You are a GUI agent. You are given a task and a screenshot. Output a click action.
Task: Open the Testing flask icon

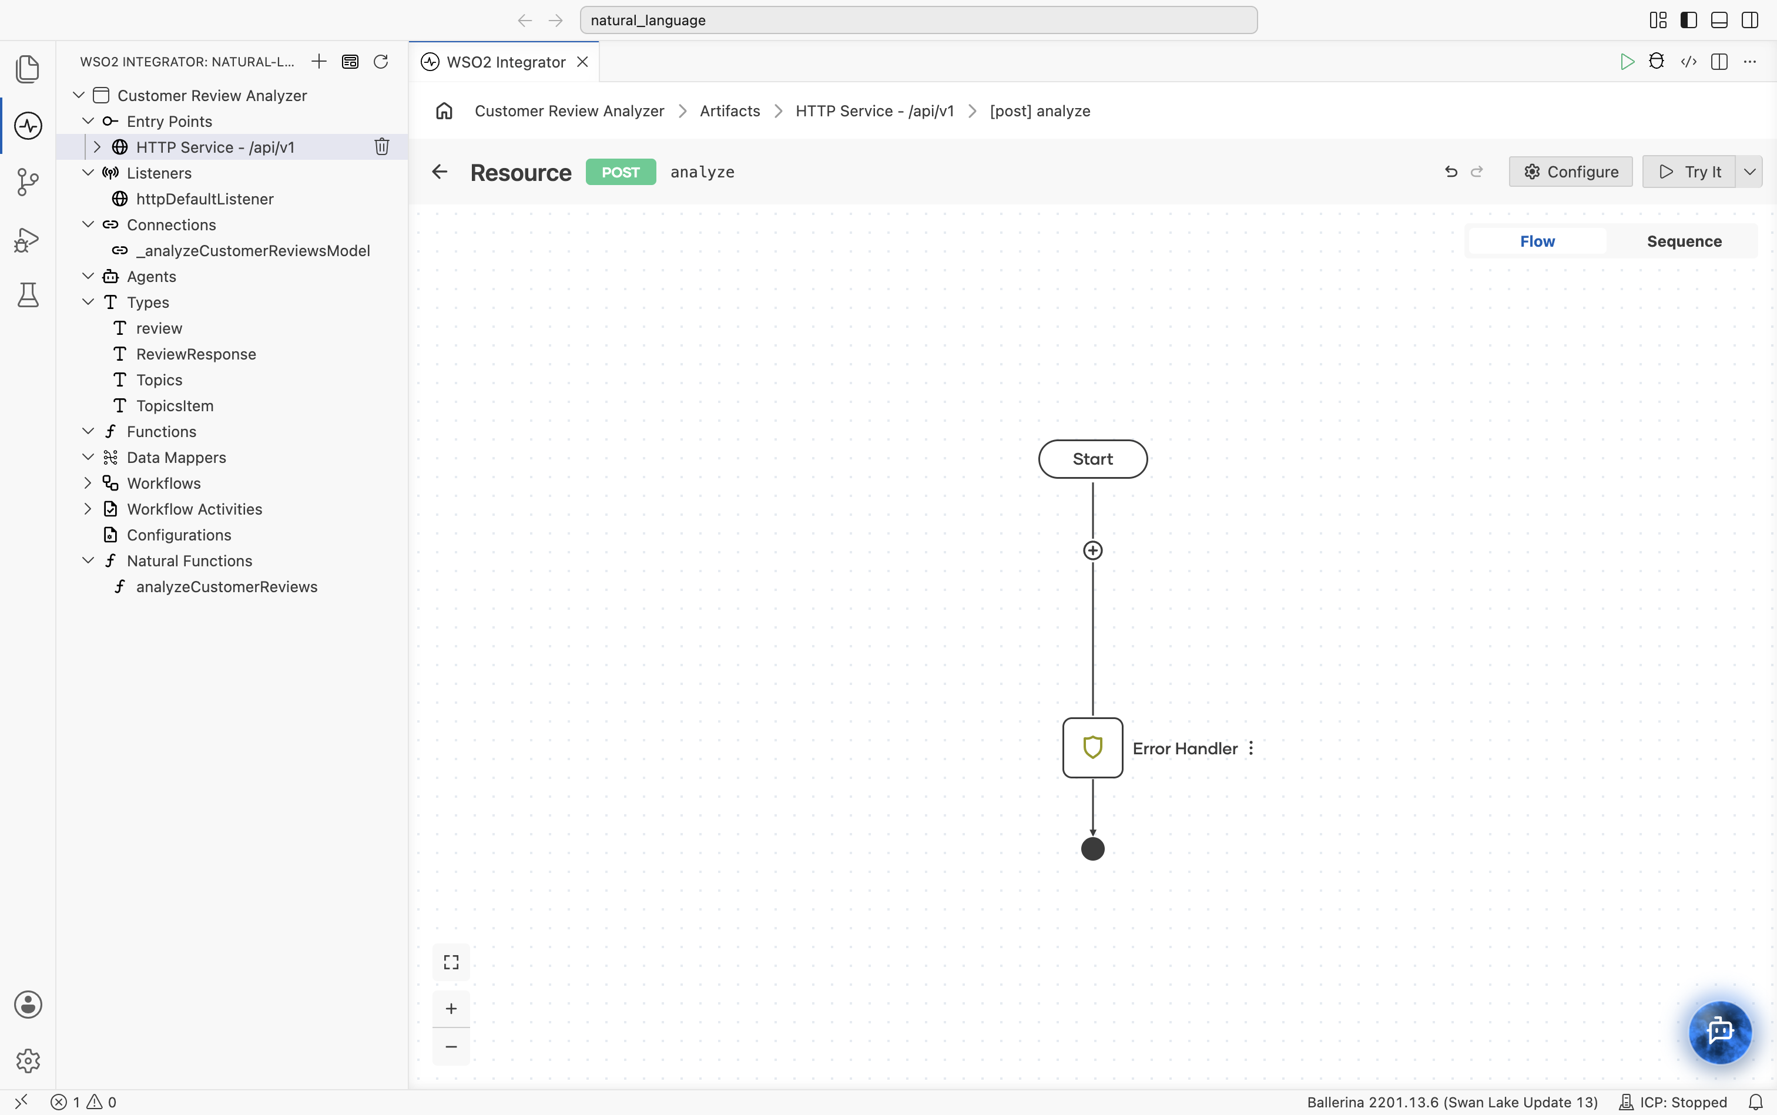click(x=27, y=295)
